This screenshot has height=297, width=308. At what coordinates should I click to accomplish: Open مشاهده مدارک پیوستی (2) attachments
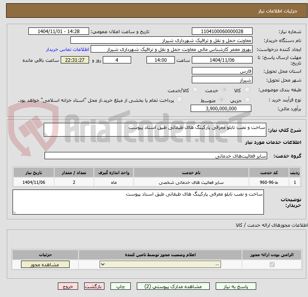point(173,286)
